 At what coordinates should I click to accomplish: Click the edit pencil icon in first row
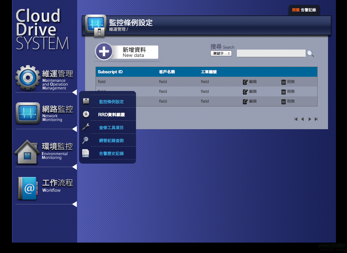(x=245, y=82)
